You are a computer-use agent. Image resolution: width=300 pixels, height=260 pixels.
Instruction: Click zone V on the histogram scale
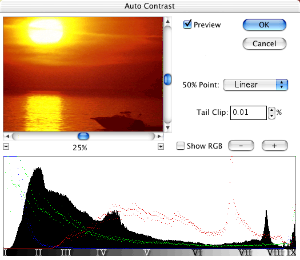(x=147, y=253)
